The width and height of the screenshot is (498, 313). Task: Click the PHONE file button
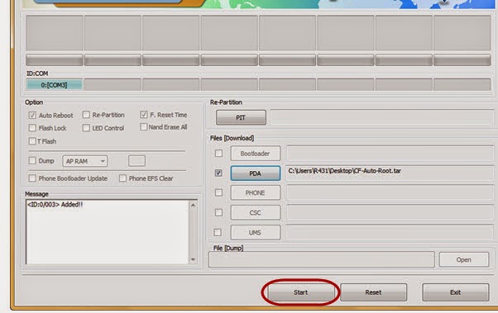(256, 192)
